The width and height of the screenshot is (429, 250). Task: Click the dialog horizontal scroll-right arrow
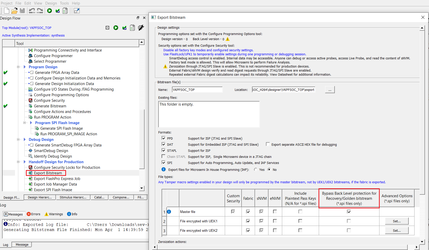click(x=417, y=247)
